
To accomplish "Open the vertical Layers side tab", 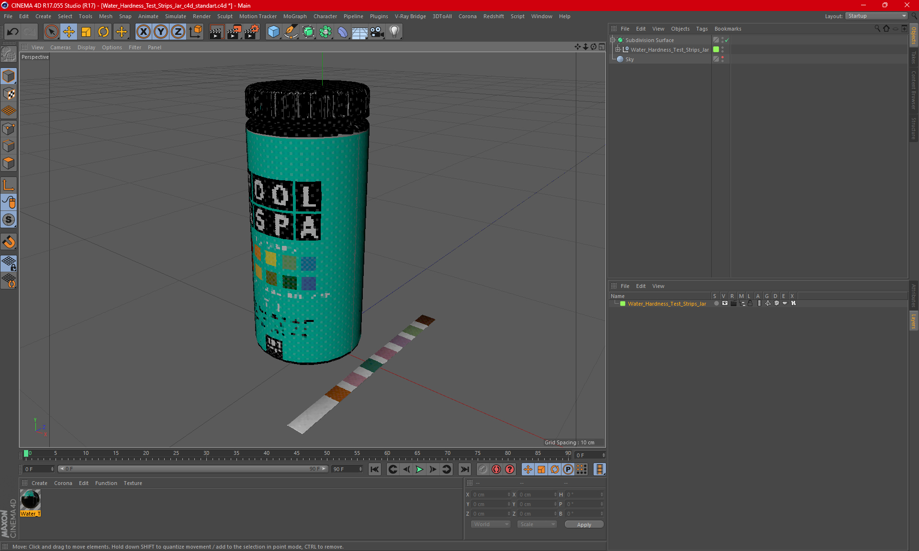I will (914, 321).
